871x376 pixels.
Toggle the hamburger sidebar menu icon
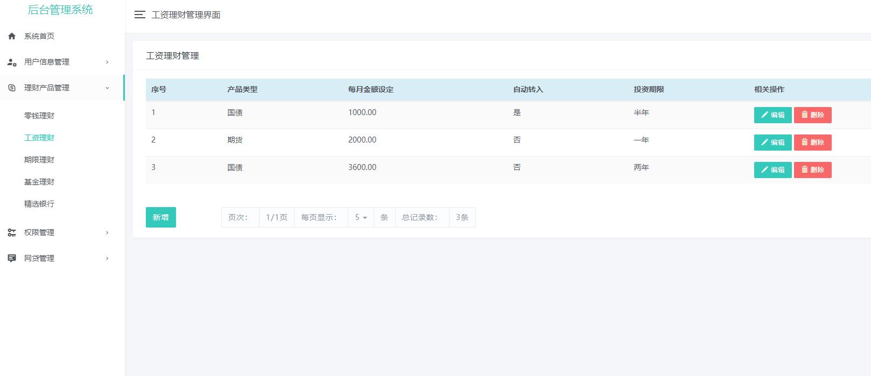tap(140, 15)
